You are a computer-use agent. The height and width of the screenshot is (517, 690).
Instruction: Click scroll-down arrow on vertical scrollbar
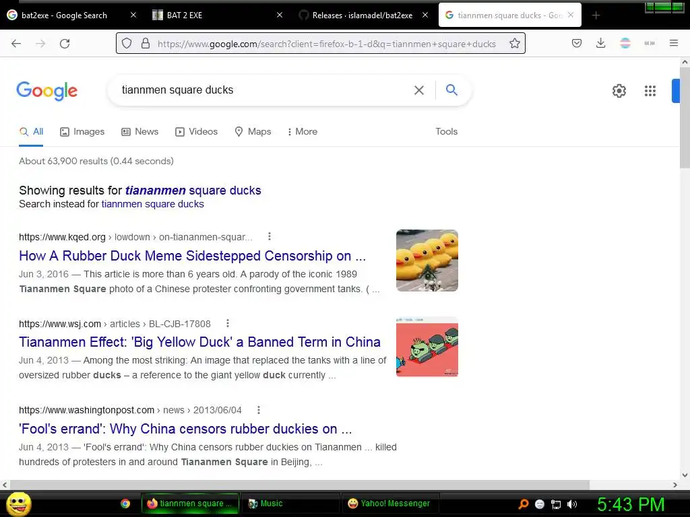click(x=685, y=475)
